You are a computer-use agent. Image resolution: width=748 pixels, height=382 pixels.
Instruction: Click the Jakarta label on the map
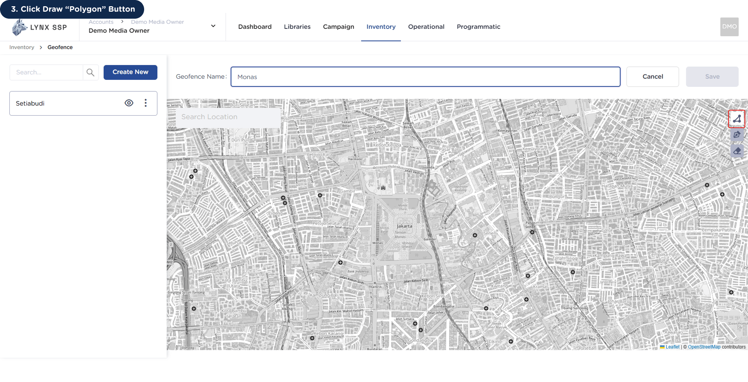coord(404,226)
